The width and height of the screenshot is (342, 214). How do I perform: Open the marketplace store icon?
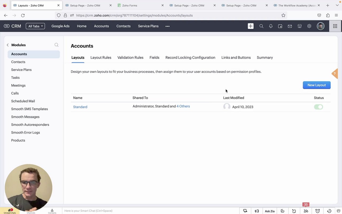pyautogui.click(x=300, y=26)
